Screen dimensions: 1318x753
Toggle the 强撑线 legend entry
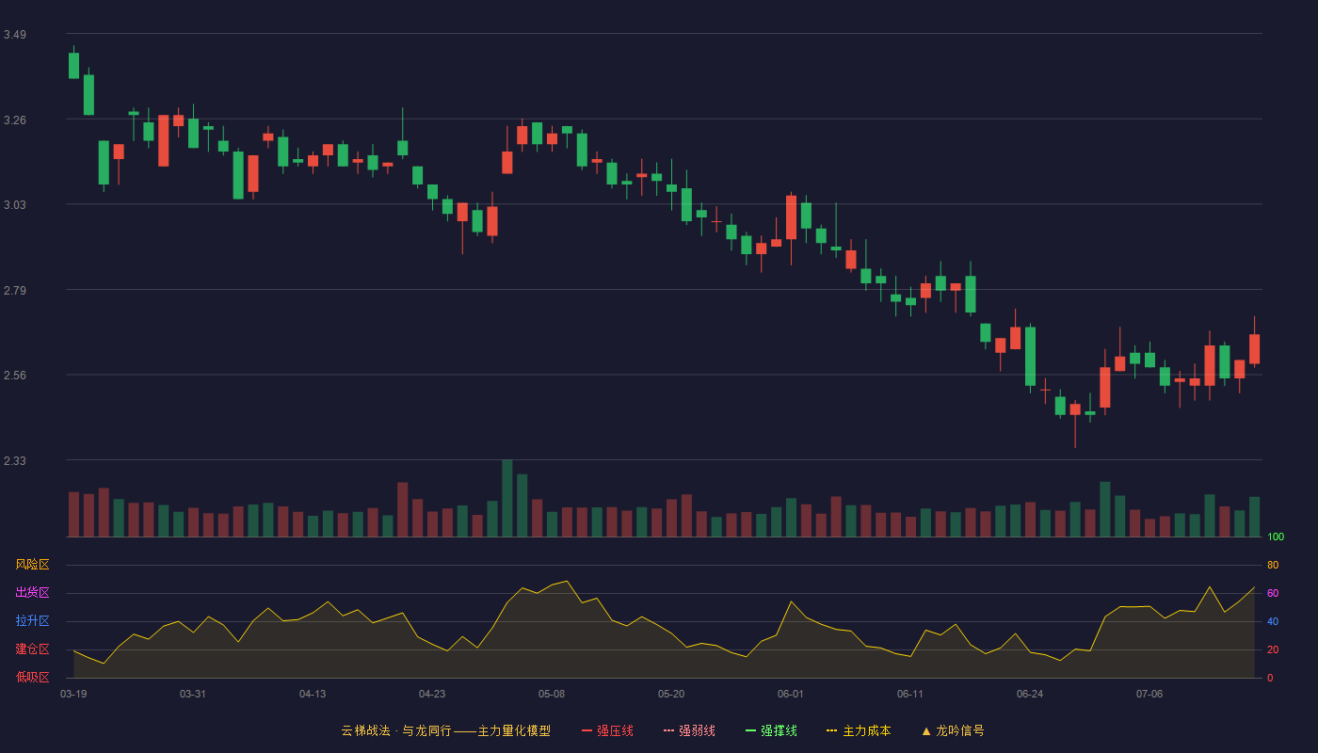coord(771,730)
